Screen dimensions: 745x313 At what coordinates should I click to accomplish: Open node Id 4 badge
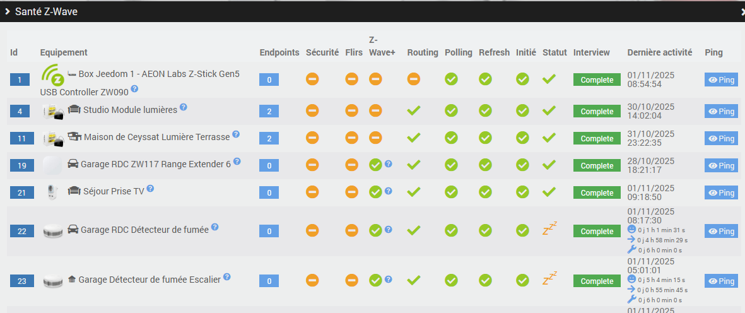pos(20,112)
